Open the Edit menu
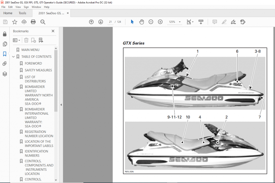 10,7
